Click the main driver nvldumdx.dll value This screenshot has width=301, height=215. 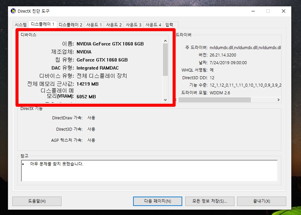coord(245,48)
